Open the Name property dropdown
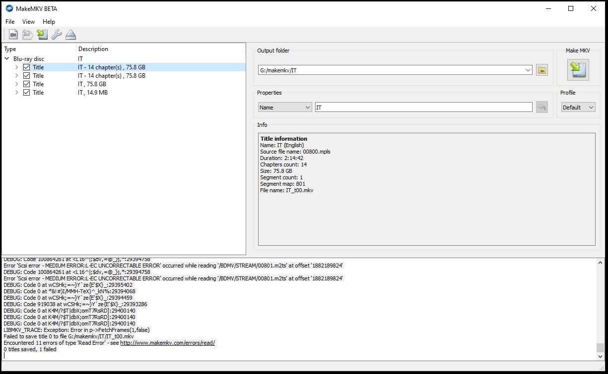The width and height of the screenshot is (608, 374). tap(284, 107)
